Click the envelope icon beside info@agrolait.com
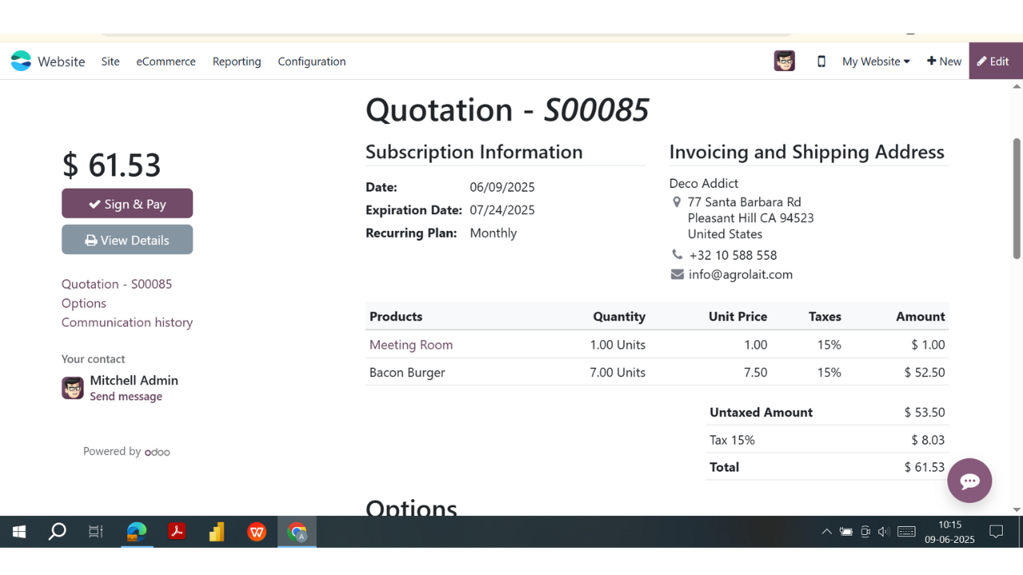The width and height of the screenshot is (1023, 575). pos(677,273)
